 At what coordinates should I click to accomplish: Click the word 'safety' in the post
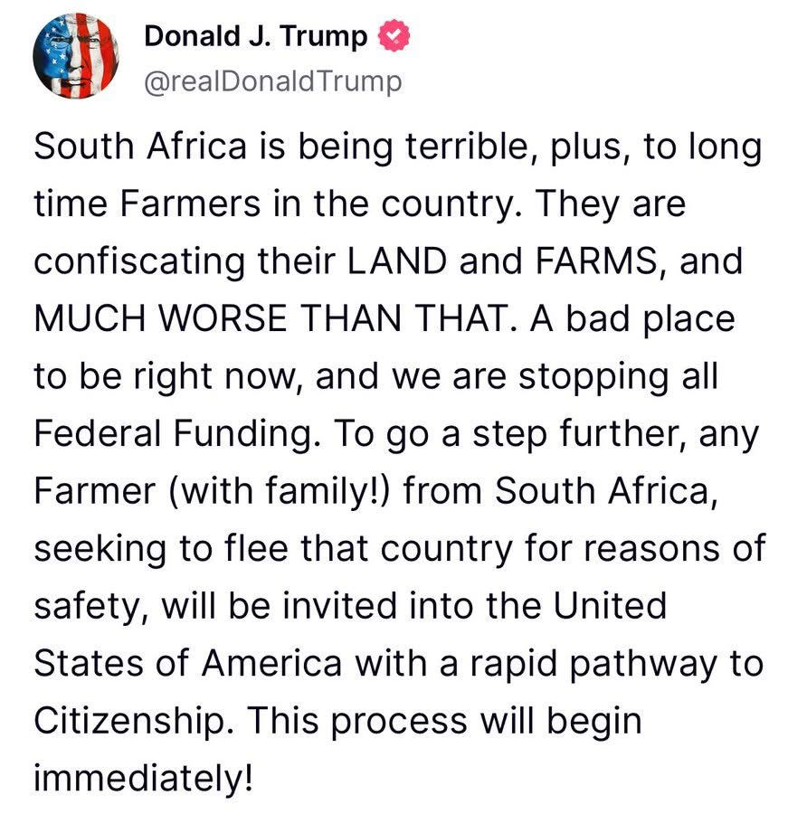[86, 608]
